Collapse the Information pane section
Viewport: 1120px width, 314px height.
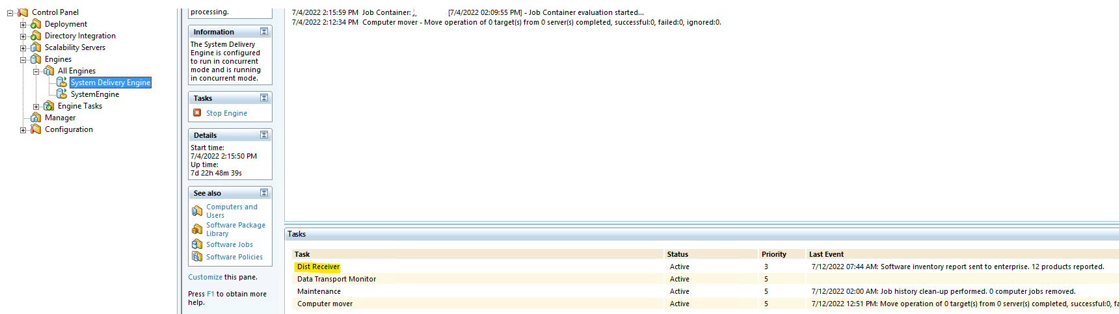[264, 32]
